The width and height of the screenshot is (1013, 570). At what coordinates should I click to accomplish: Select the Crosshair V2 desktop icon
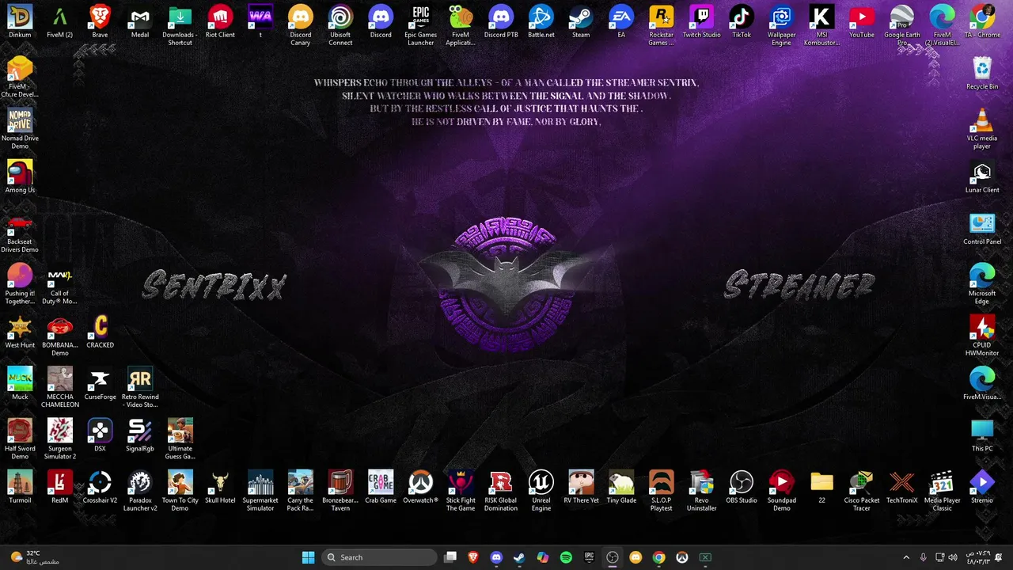(100, 487)
